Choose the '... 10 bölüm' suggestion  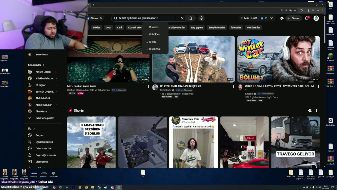(155, 35)
